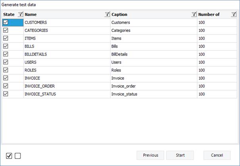Select the BILLDETAILS name cell
This screenshot has width=240, height=166.
(x=67, y=54)
